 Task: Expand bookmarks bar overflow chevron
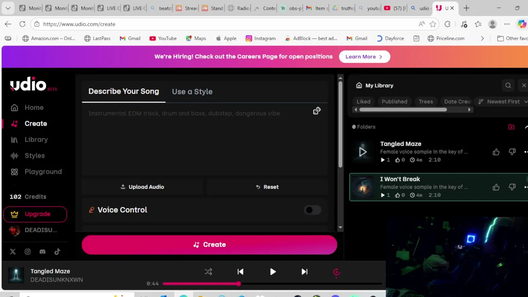point(482,38)
